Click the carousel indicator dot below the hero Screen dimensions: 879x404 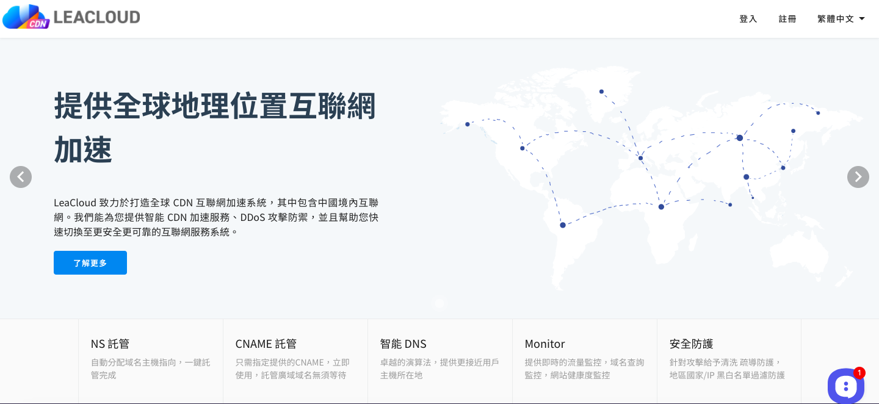(440, 303)
